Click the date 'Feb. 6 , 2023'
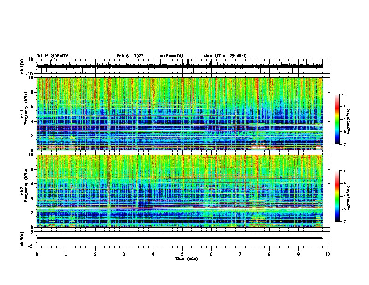 (x=130, y=56)
